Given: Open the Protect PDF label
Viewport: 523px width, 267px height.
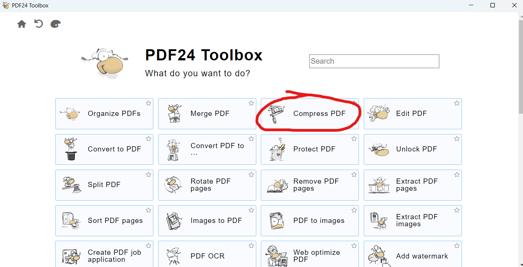Looking at the screenshot, I should [314, 149].
